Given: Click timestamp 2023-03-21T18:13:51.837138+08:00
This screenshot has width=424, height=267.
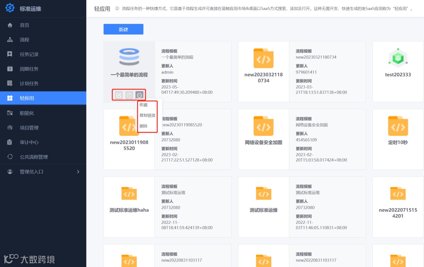Looking at the screenshot, I should (321, 90).
